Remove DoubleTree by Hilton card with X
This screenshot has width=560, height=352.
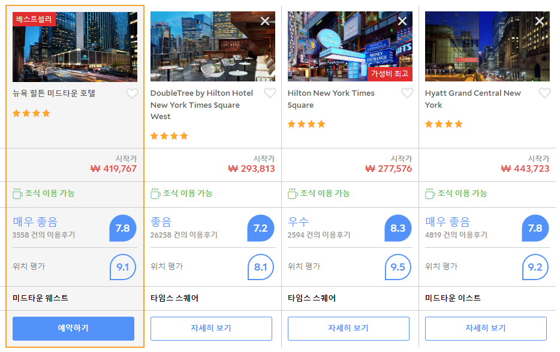265,21
